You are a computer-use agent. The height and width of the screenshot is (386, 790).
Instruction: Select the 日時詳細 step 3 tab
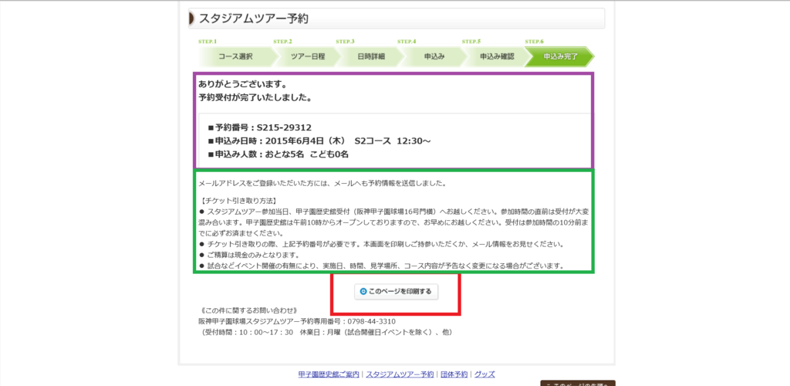tap(371, 56)
